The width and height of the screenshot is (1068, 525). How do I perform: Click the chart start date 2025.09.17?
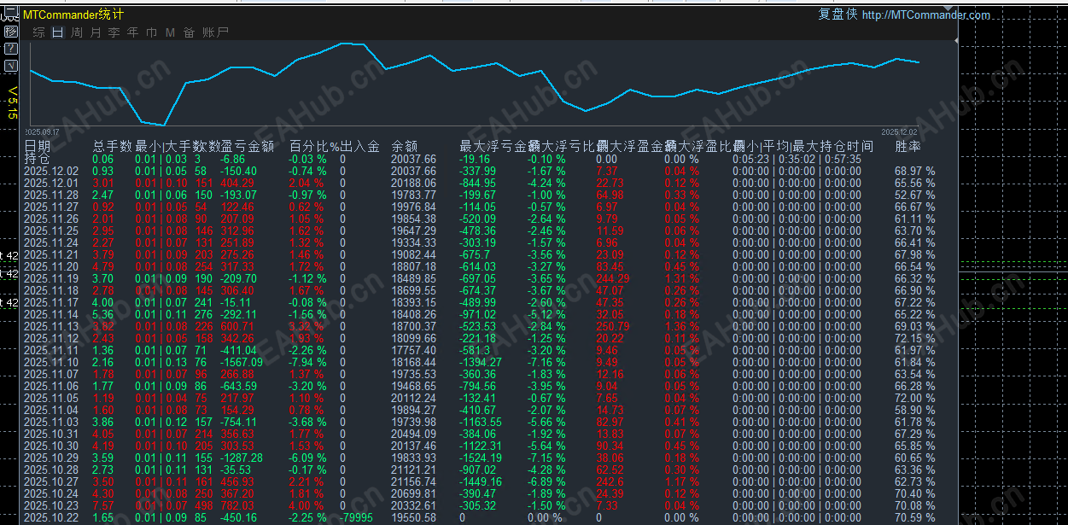pyautogui.click(x=42, y=132)
